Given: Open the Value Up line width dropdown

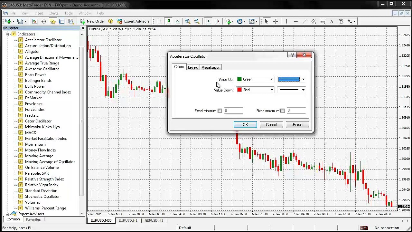Looking at the screenshot, I should pos(303,79).
